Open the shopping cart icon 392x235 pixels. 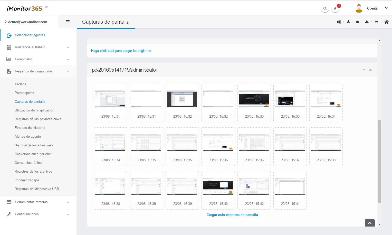376,22
